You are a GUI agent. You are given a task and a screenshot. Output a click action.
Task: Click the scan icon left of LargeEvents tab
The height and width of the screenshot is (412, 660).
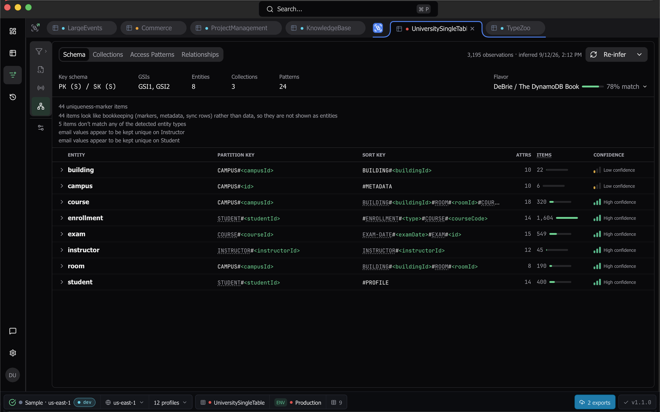[35, 28]
